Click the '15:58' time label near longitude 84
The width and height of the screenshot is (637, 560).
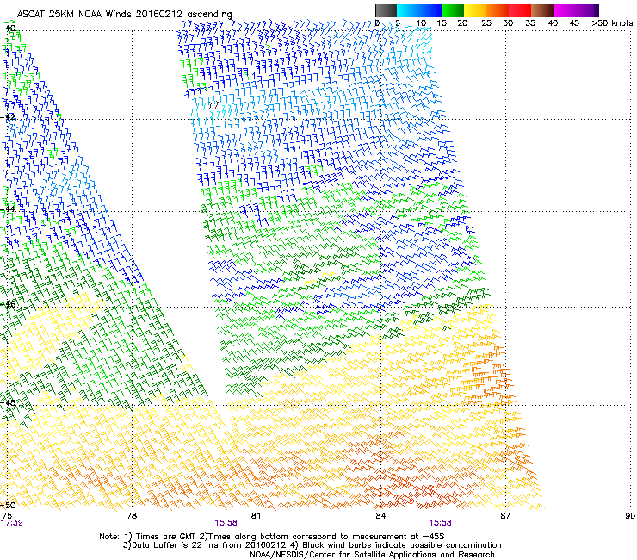[441, 523]
